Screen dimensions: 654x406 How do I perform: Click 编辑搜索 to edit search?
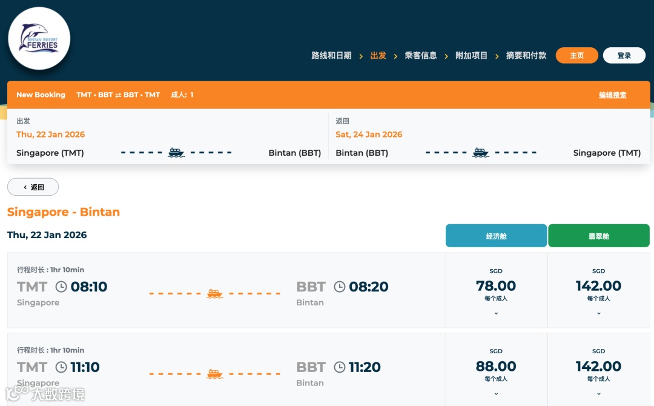613,95
